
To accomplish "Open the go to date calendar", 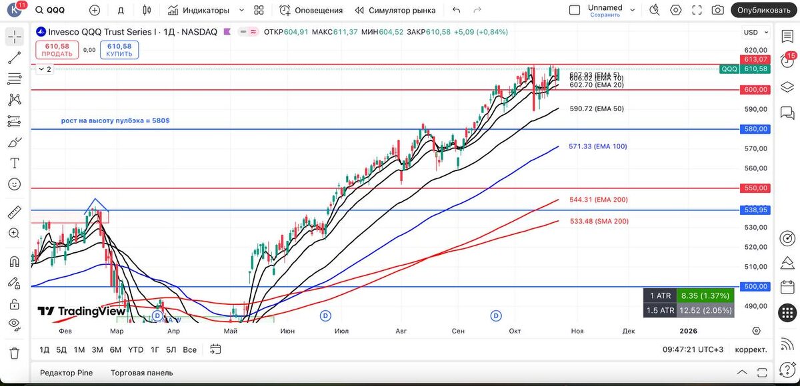I will [x=215, y=349].
